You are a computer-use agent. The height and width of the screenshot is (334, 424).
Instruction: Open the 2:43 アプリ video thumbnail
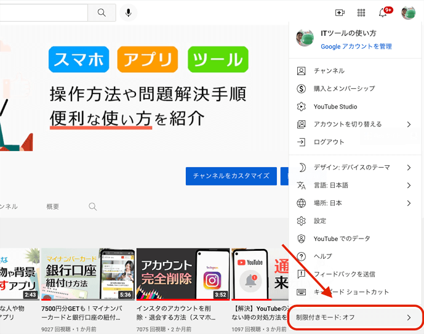(20, 274)
